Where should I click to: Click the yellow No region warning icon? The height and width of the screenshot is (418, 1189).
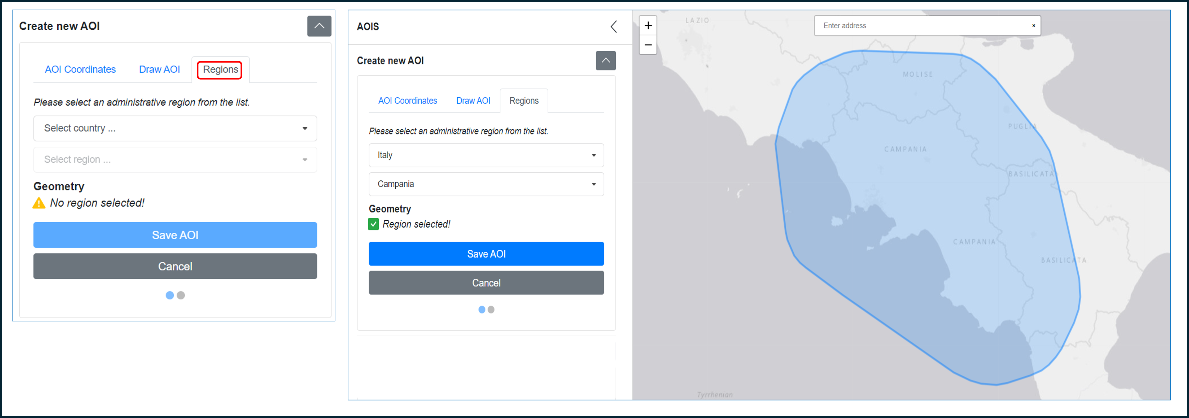click(39, 203)
